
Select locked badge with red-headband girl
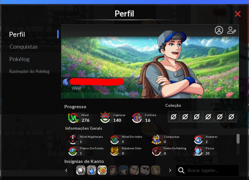(113, 170)
